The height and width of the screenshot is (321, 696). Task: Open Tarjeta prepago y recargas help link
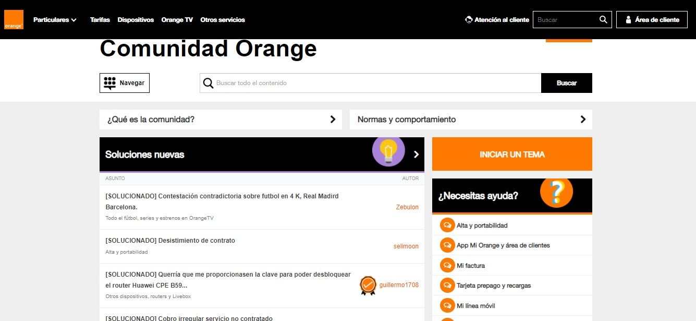[494, 286]
